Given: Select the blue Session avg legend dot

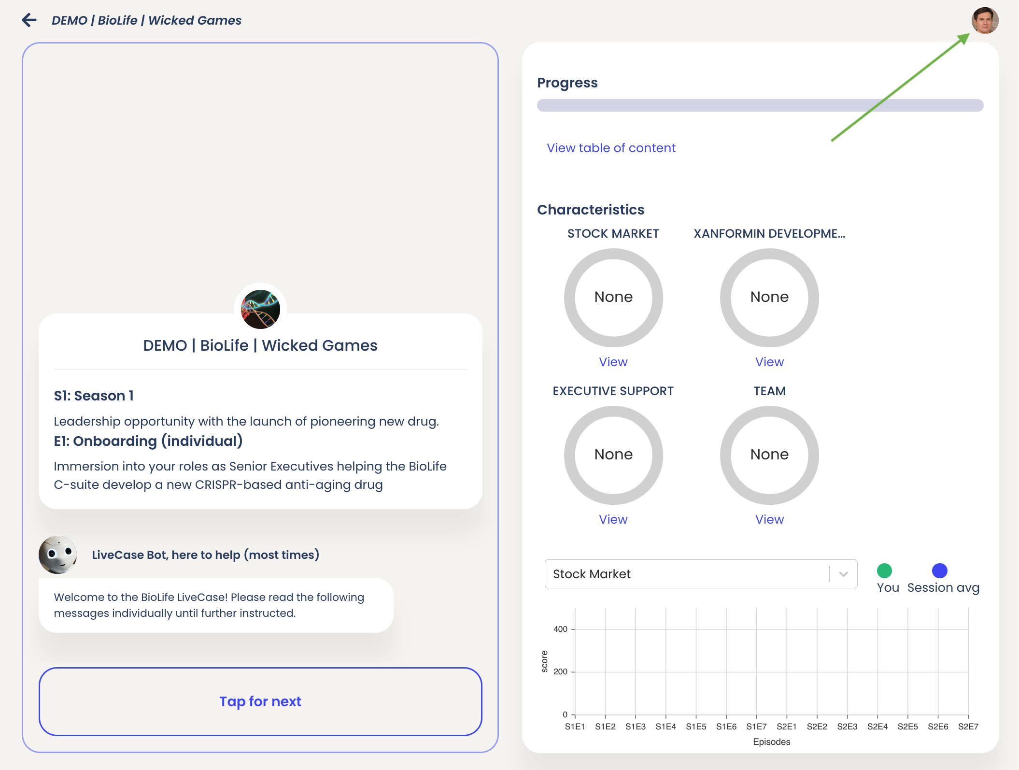Looking at the screenshot, I should [x=939, y=570].
